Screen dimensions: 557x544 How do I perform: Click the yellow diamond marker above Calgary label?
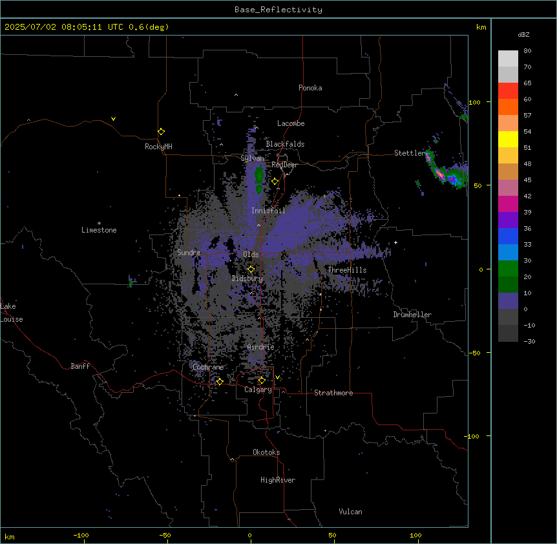pos(262,381)
